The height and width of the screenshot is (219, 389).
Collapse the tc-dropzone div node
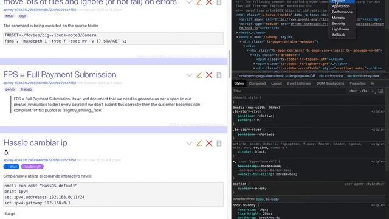point(251,55)
